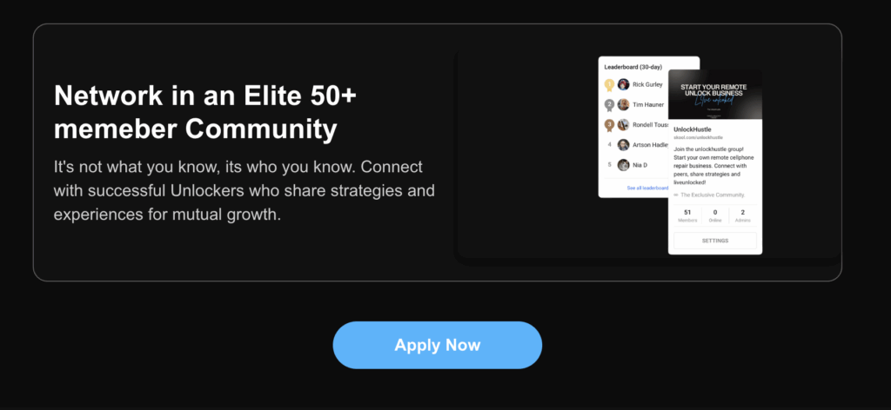
Task: Click the silver second-place medal icon
Action: point(609,105)
